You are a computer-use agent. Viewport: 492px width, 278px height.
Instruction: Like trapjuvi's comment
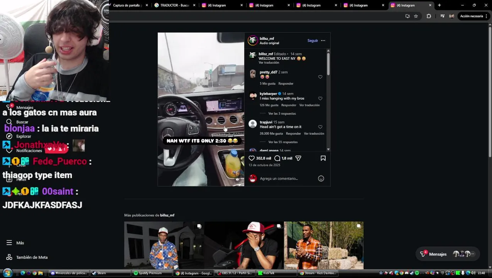pyautogui.click(x=320, y=127)
